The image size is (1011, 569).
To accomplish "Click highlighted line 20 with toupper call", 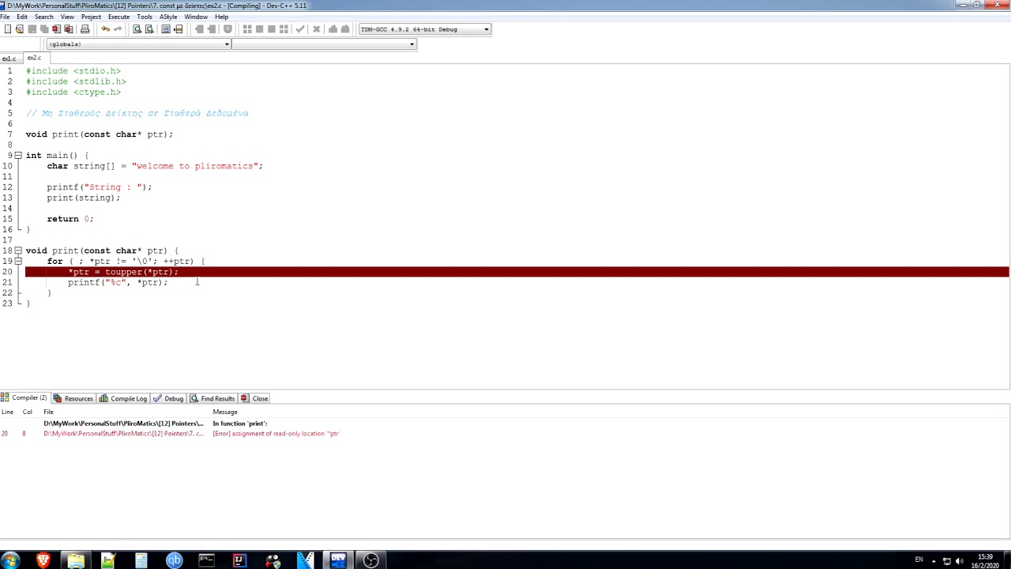I will point(517,272).
